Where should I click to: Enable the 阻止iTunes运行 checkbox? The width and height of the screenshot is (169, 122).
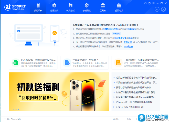(x=5, y=119)
